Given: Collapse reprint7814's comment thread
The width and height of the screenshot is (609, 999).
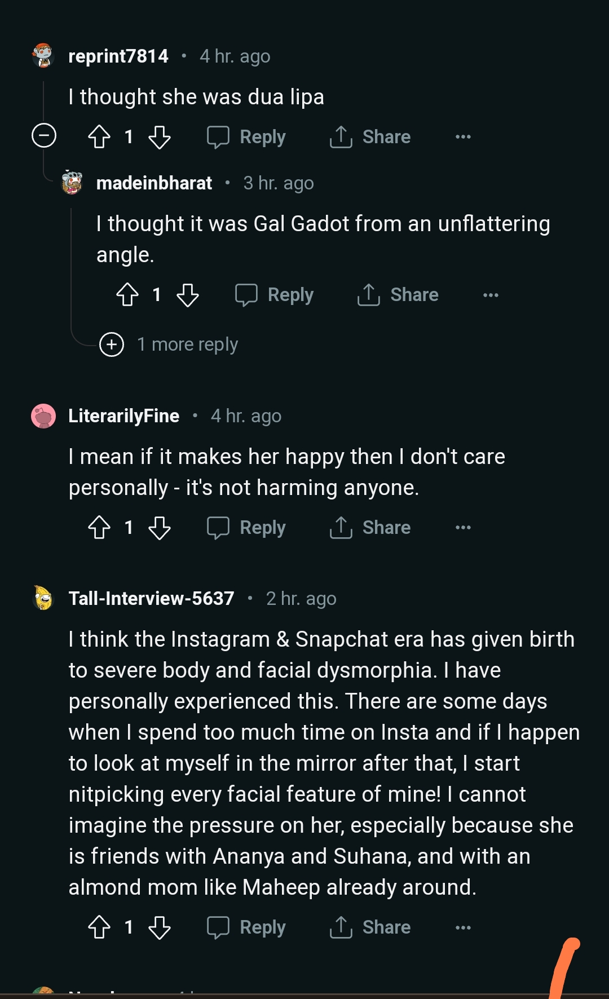Looking at the screenshot, I should [x=44, y=136].
